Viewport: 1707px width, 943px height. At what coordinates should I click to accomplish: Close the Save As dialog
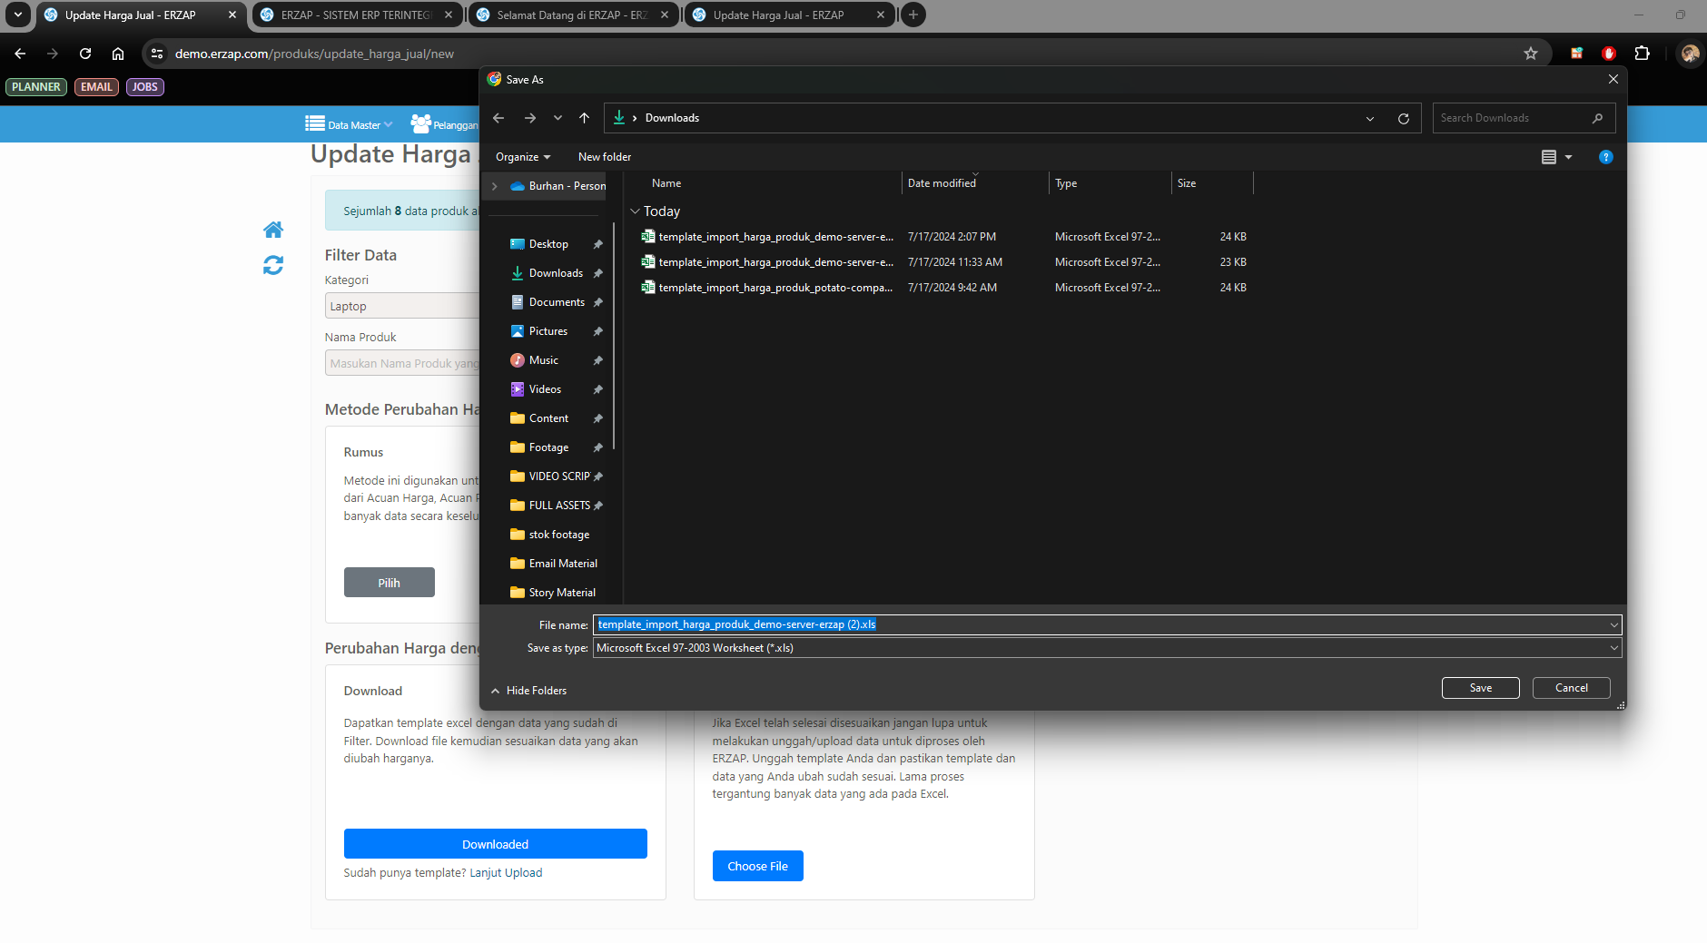tap(1613, 80)
